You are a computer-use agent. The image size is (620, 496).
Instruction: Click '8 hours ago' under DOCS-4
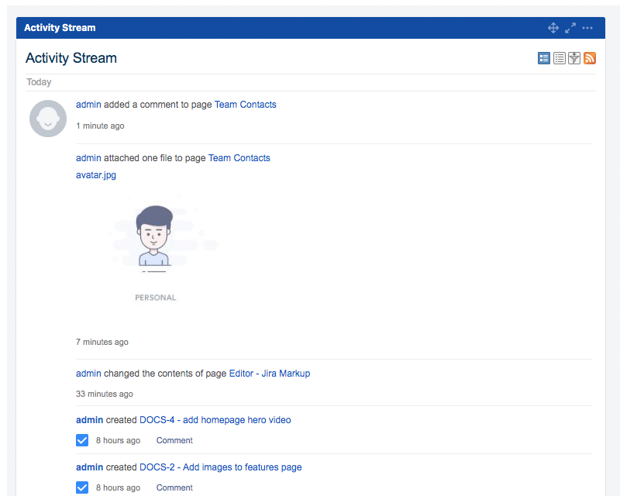pos(119,440)
